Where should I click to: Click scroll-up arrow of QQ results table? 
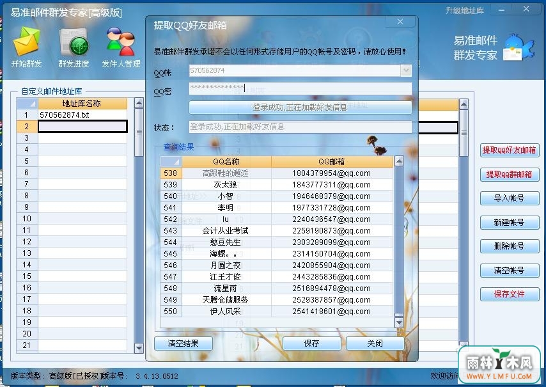(x=399, y=161)
